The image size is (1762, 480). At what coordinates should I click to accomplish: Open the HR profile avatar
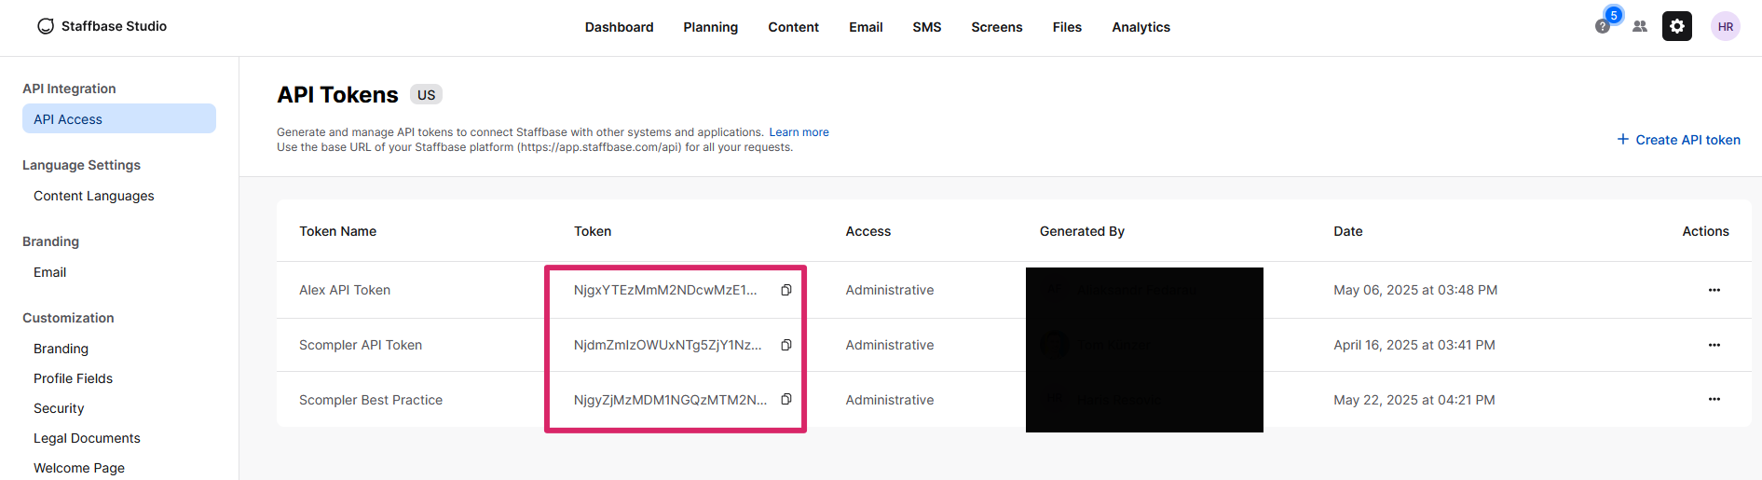pyautogui.click(x=1725, y=27)
